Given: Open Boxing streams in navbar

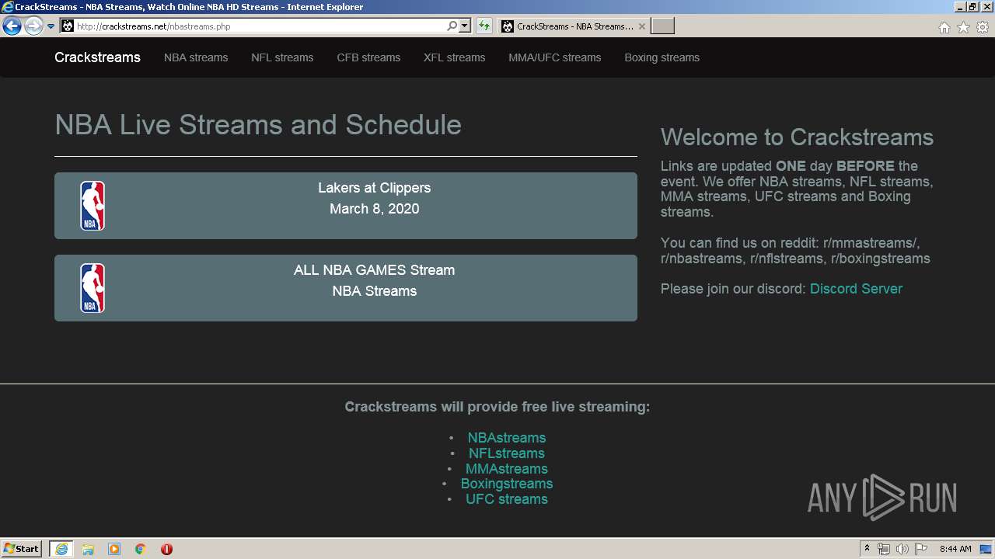Looking at the screenshot, I should pyautogui.click(x=662, y=57).
